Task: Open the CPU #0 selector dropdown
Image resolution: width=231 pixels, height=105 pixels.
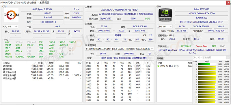Action: tap(10, 26)
